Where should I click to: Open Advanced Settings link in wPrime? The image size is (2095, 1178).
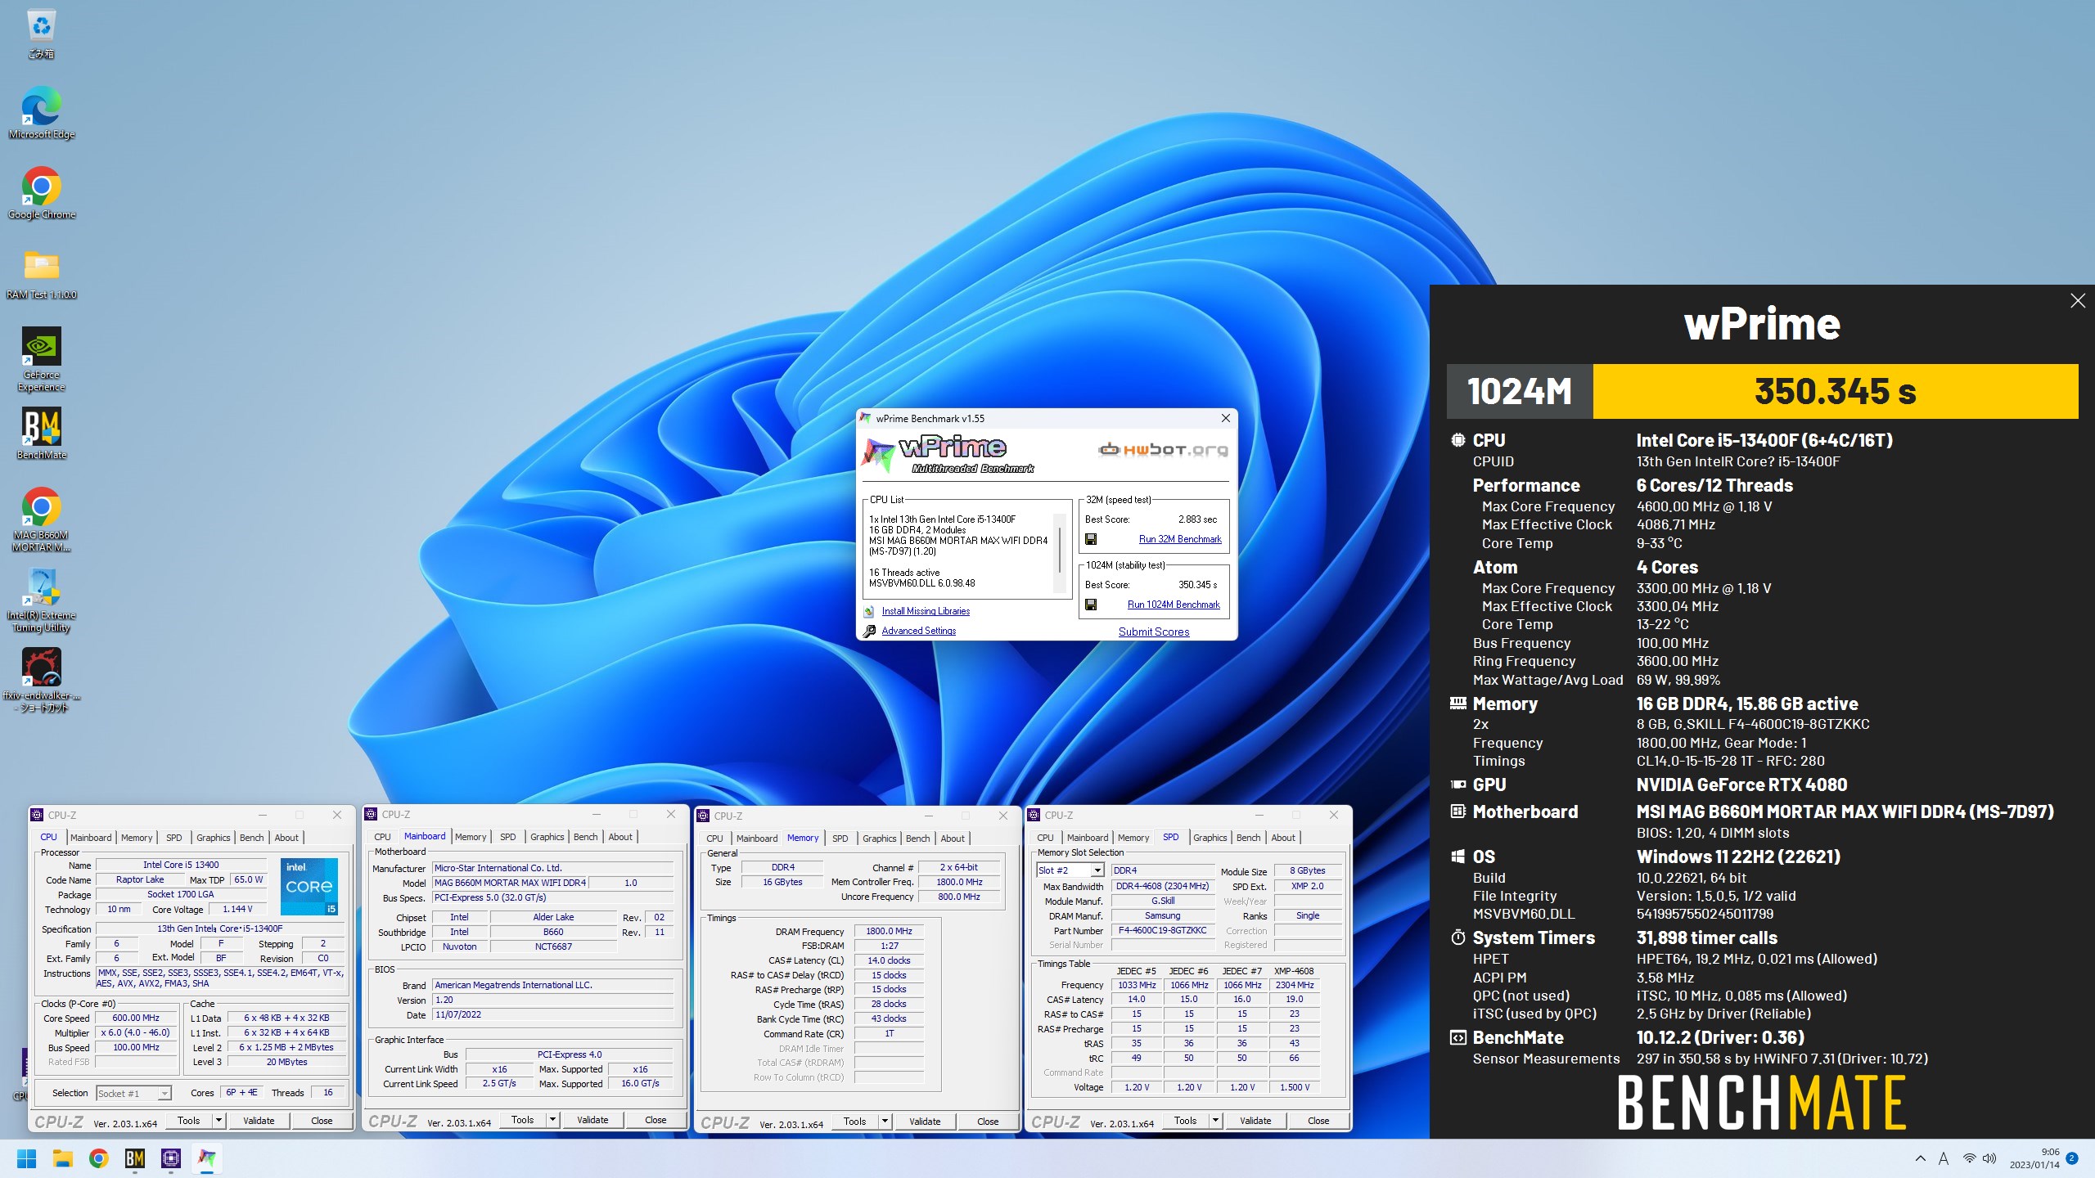coord(918,631)
